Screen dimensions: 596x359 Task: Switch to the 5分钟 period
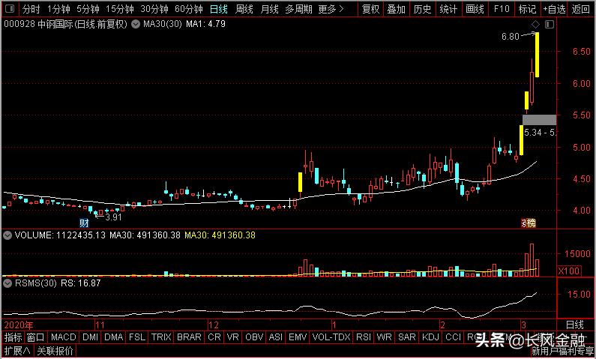[88, 9]
